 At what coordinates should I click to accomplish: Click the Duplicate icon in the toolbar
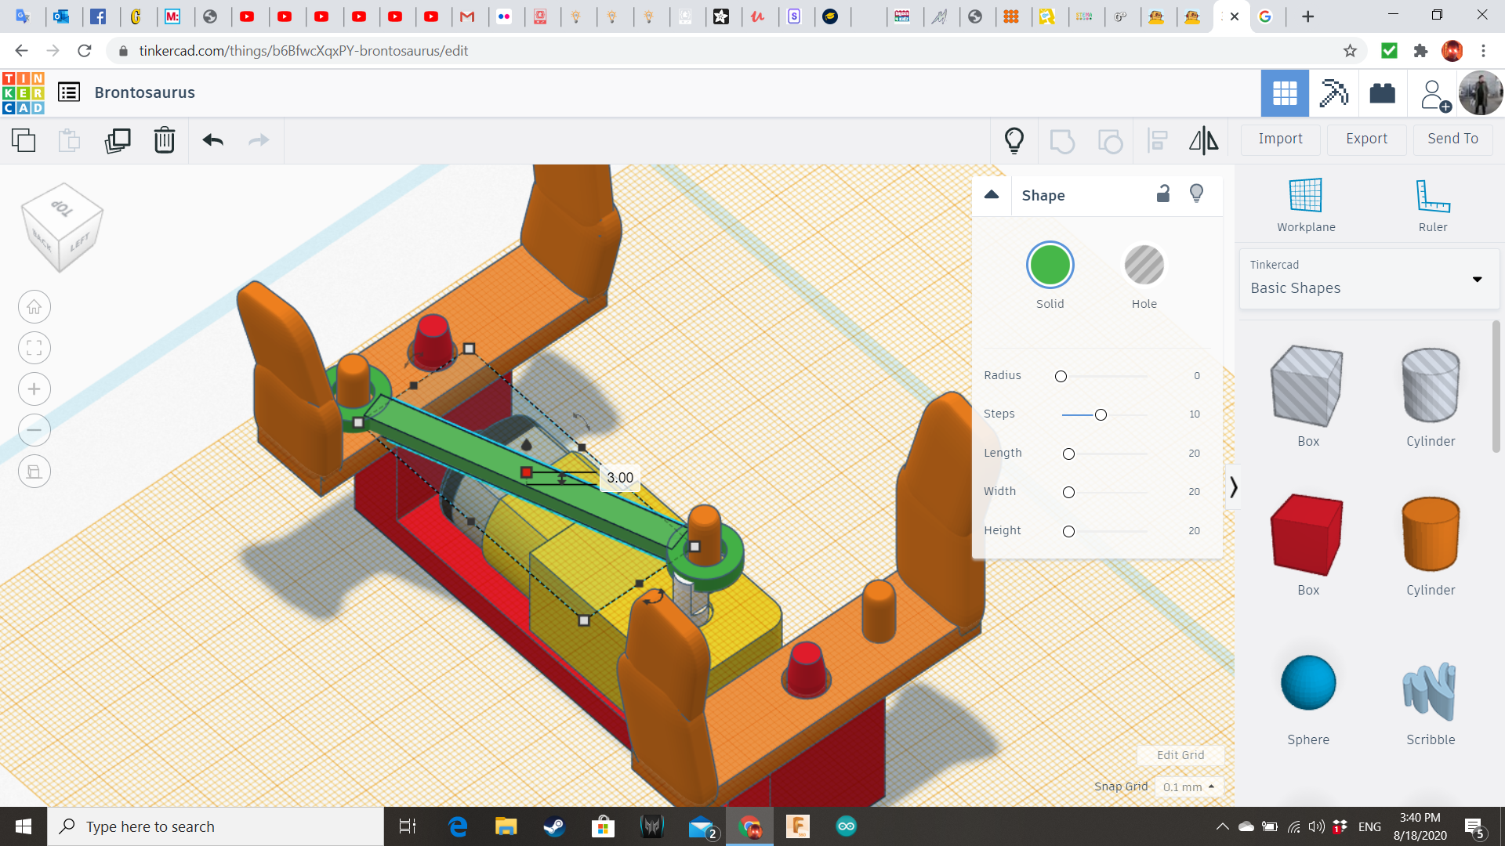[x=117, y=140]
